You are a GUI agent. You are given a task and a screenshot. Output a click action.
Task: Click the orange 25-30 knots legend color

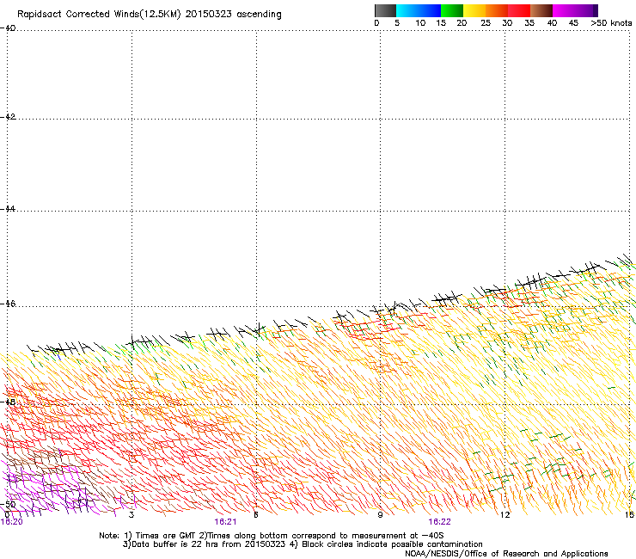tap(497, 10)
